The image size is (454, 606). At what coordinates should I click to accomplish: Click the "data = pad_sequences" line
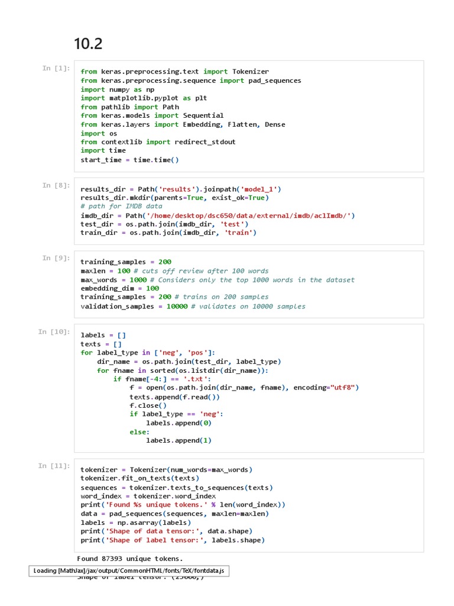pyautogui.click(x=174, y=514)
